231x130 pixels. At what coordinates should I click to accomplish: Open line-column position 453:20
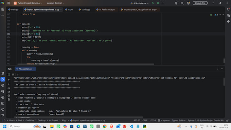click(x=137, y=120)
